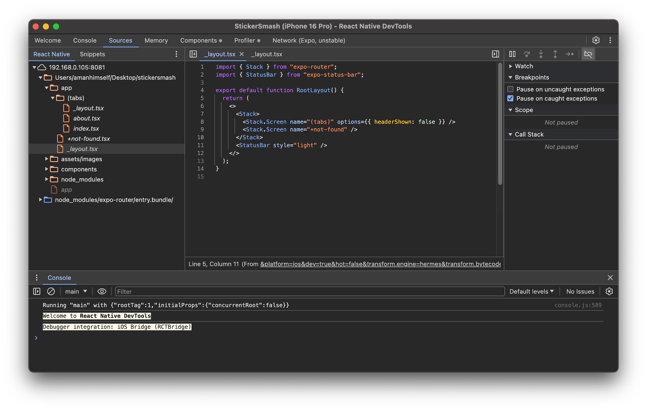
Task: Create a live expression with the eye icon
Action: click(102, 291)
